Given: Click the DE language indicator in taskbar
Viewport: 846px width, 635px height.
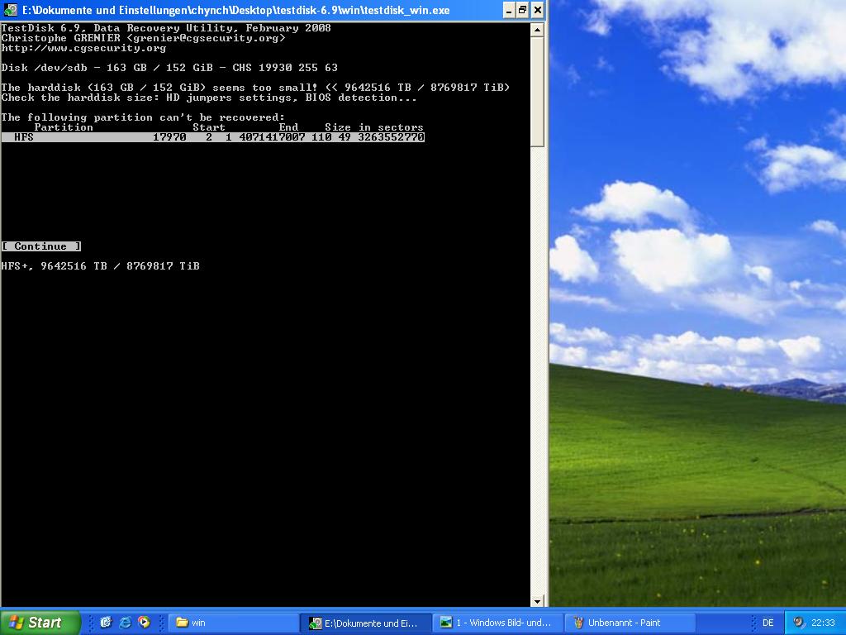Looking at the screenshot, I should pyautogui.click(x=768, y=623).
